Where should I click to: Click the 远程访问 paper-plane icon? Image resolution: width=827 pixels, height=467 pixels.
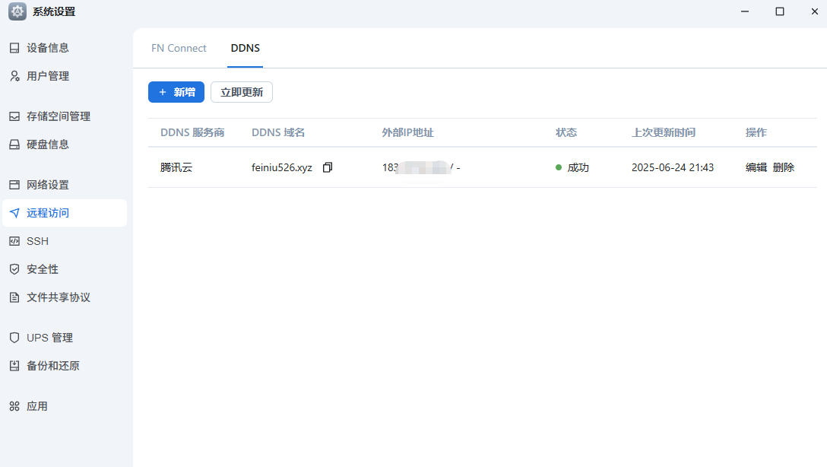click(14, 213)
